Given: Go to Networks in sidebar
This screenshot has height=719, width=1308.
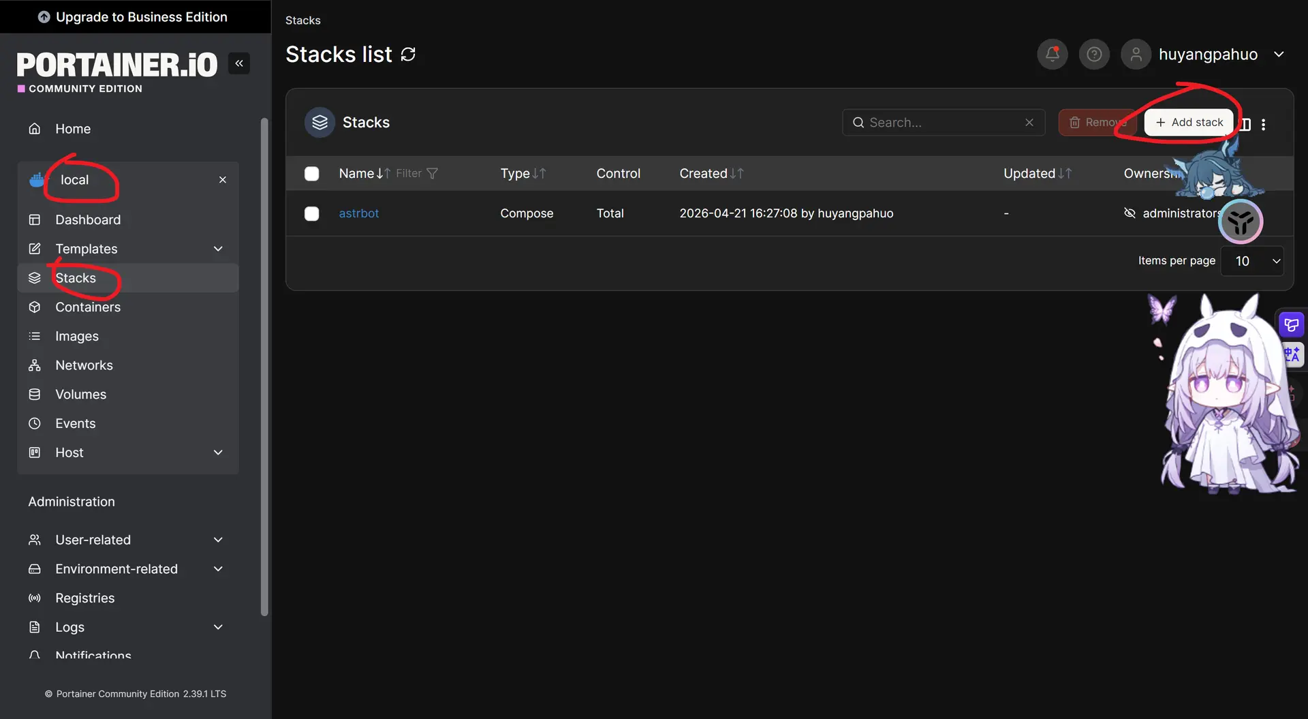Looking at the screenshot, I should coord(84,365).
